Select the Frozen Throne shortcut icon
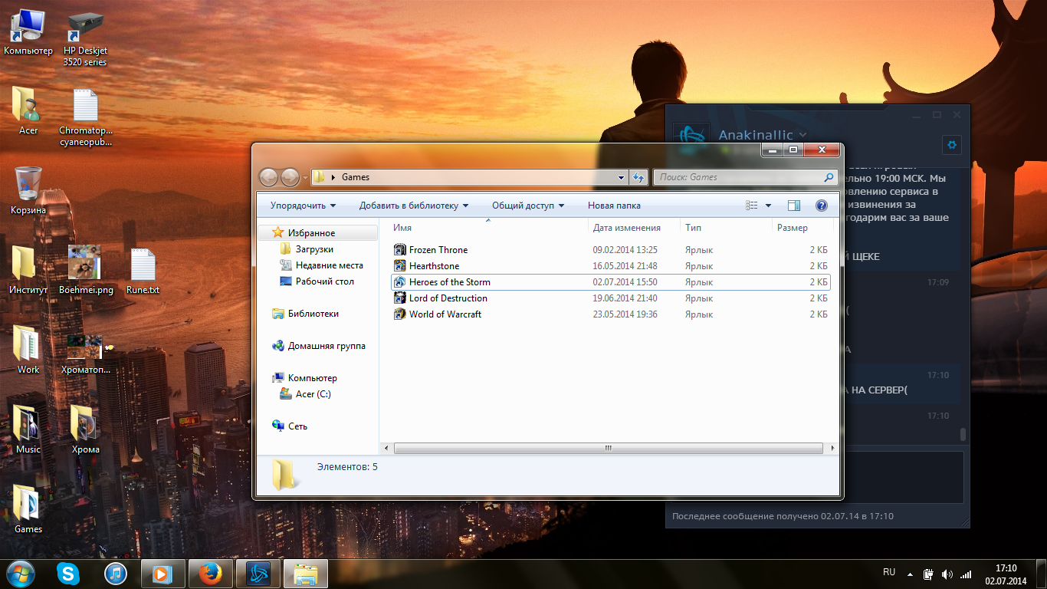The width and height of the screenshot is (1047, 589). point(399,250)
